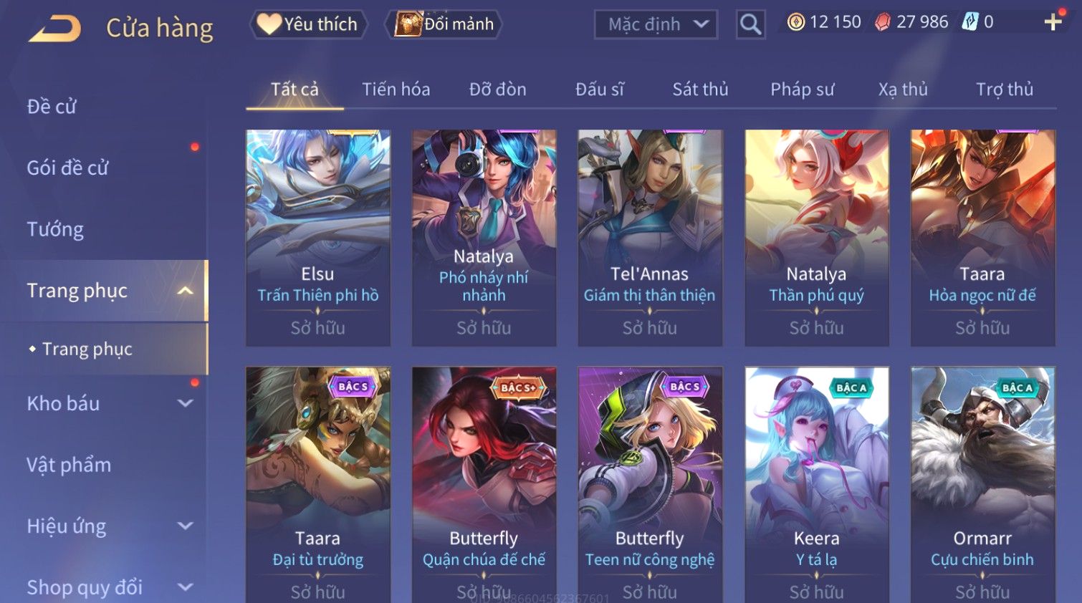
Task: Select the Pháp sư tab
Action: click(x=802, y=90)
